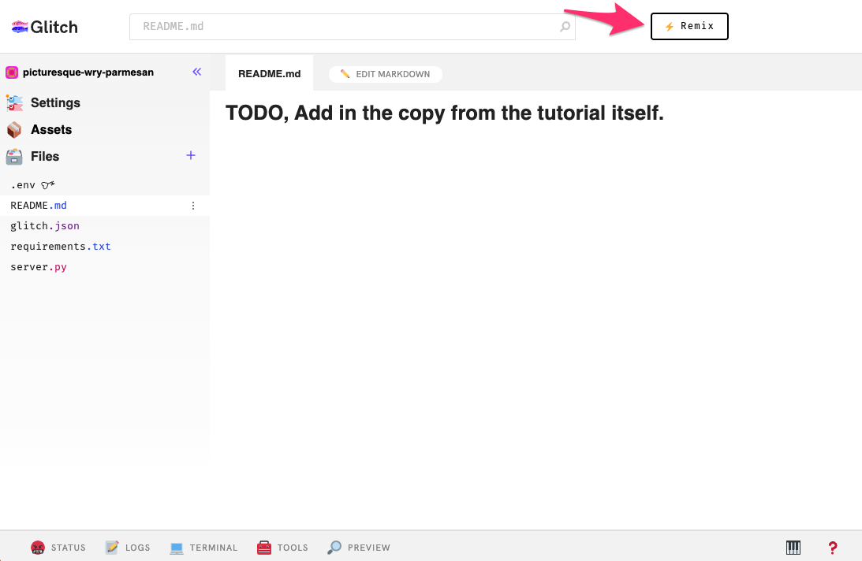
Task: Open the README.md options menu
Action: pyautogui.click(x=193, y=205)
